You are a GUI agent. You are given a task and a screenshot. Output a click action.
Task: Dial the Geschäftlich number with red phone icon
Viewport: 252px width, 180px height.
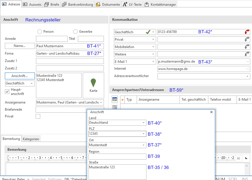pos(247,32)
